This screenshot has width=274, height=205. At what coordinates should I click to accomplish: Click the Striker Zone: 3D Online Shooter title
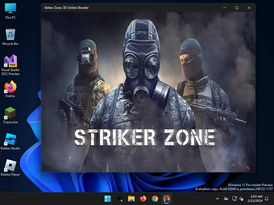point(66,8)
